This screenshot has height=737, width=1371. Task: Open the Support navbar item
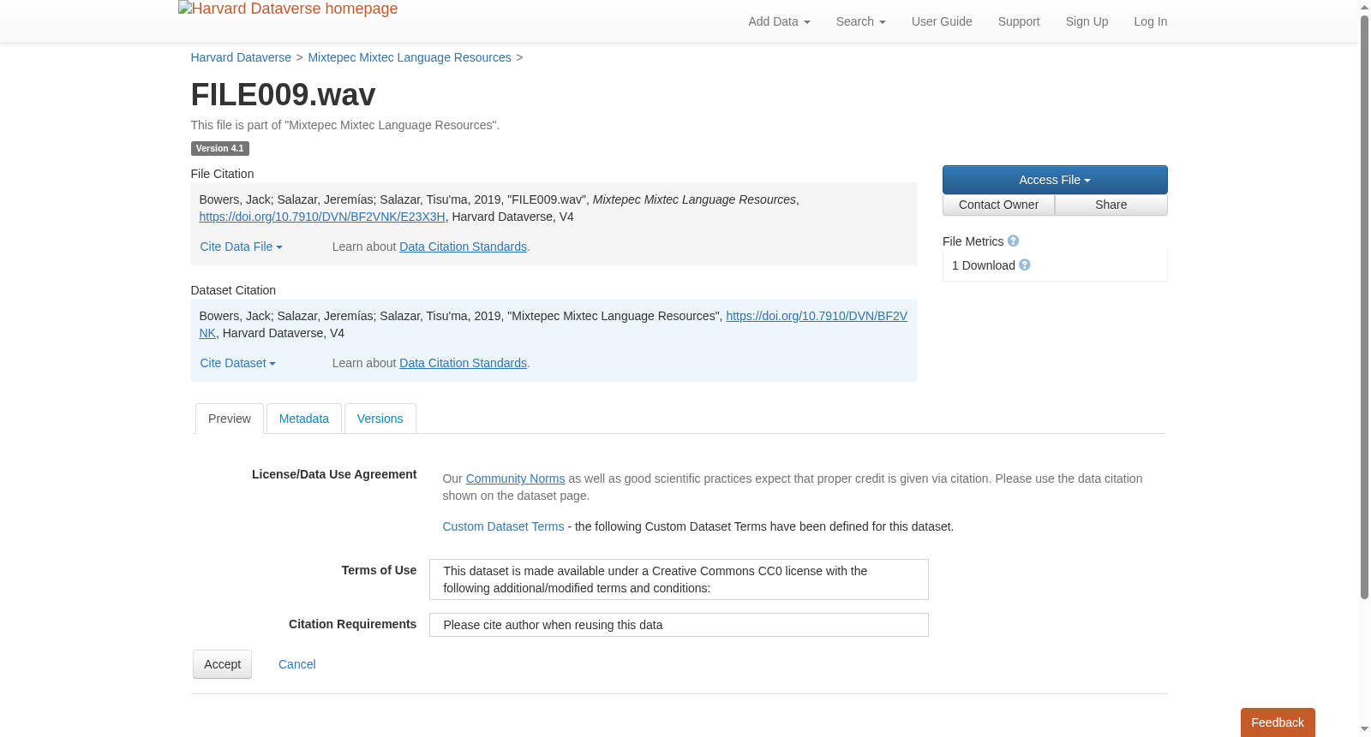(x=1019, y=21)
